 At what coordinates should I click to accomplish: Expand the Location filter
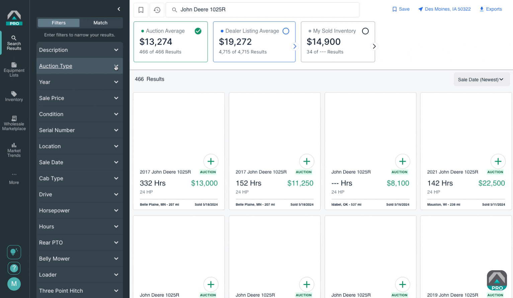click(79, 146)
